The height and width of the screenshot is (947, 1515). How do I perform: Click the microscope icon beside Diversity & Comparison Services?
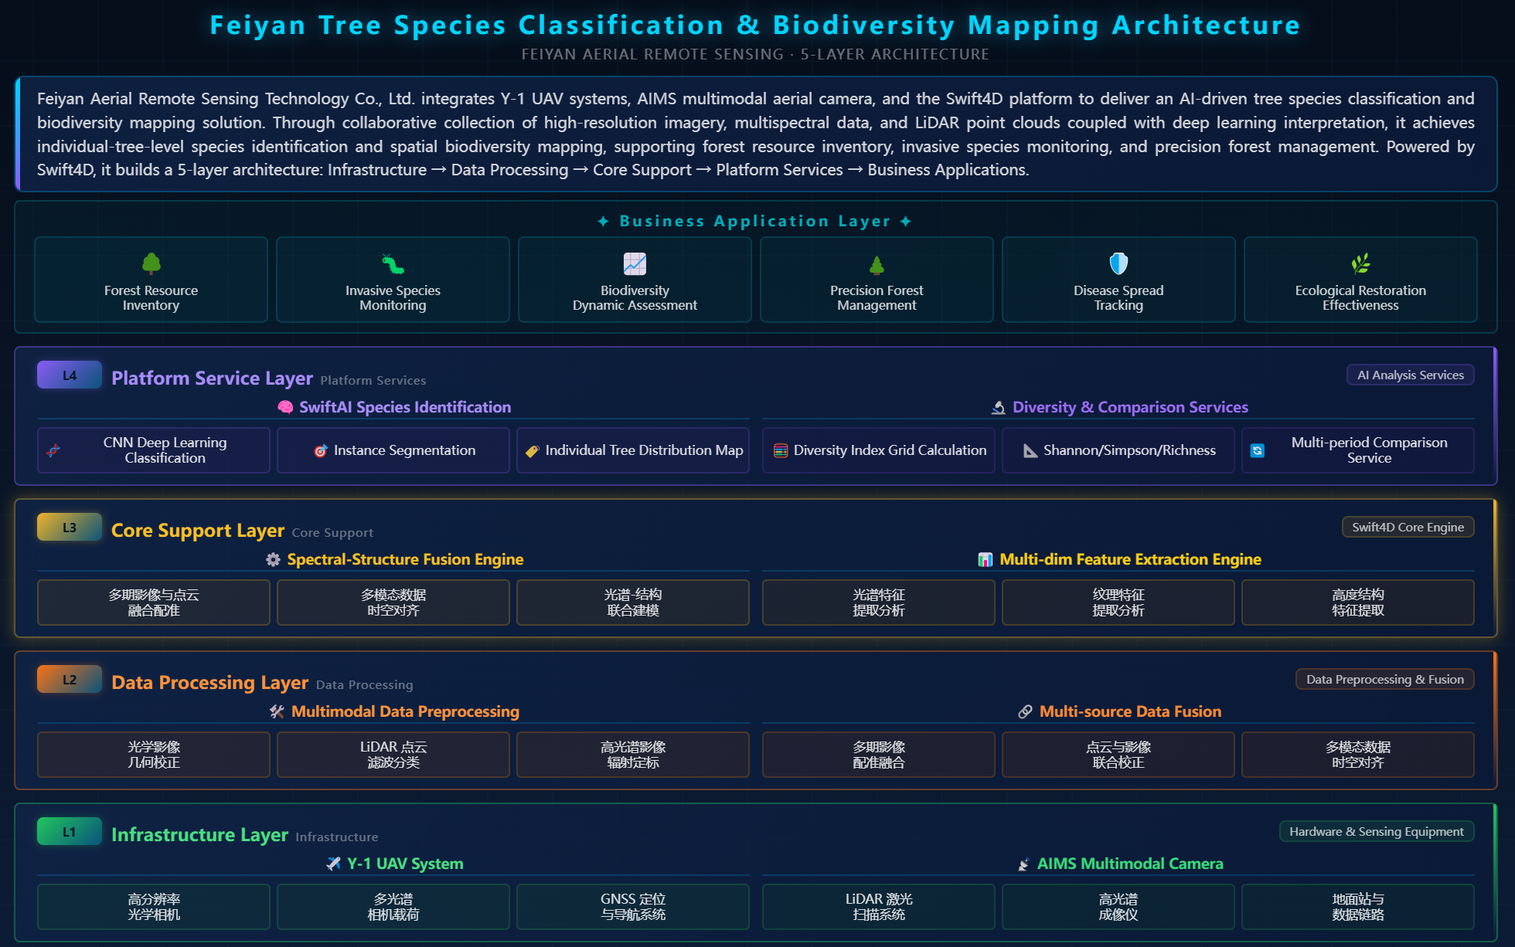999,407
